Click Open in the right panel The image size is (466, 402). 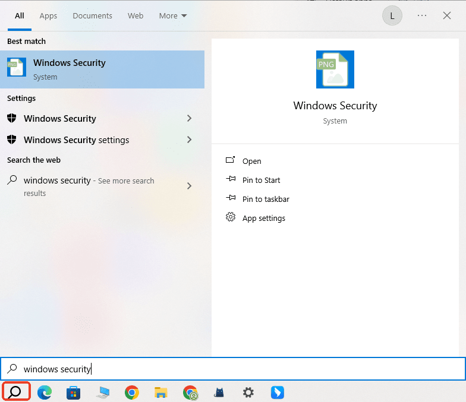pyautogui.click(x=251, y=161)
